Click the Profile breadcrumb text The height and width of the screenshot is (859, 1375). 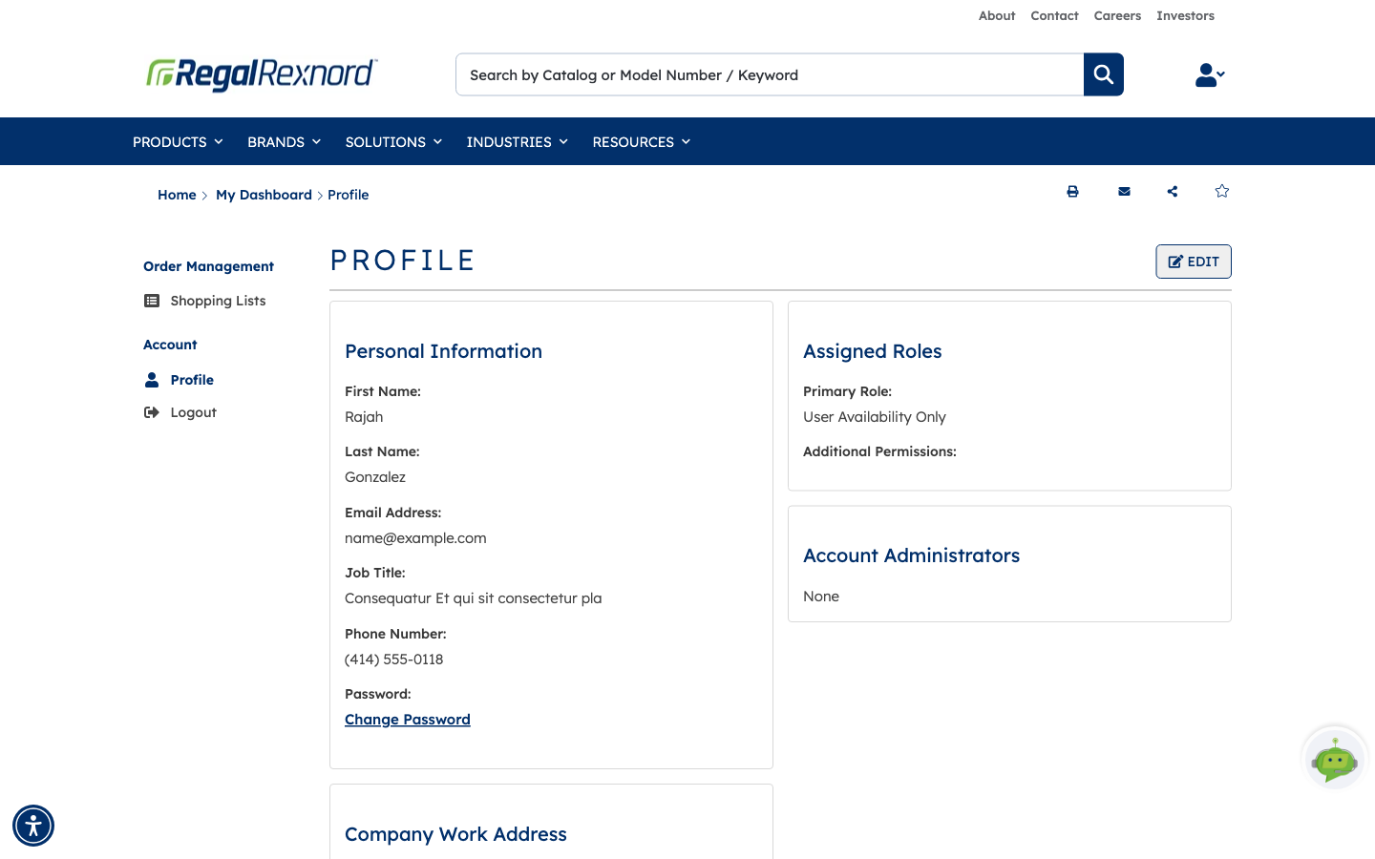[x=349, y=195]
